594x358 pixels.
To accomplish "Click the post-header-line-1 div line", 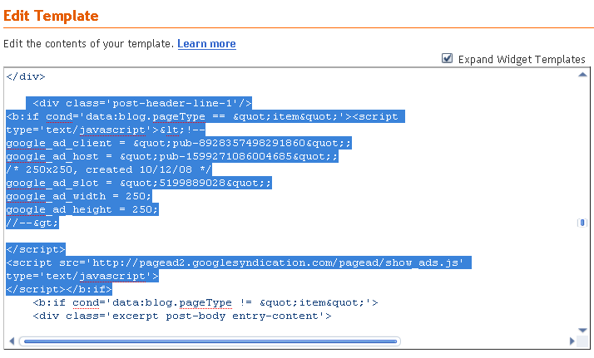I will pyautogui.click(x=139, y=103).
